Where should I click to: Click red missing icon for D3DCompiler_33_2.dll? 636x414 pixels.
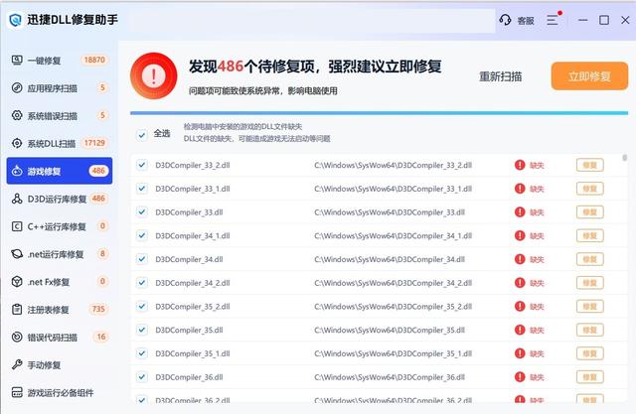pos(520,165)
